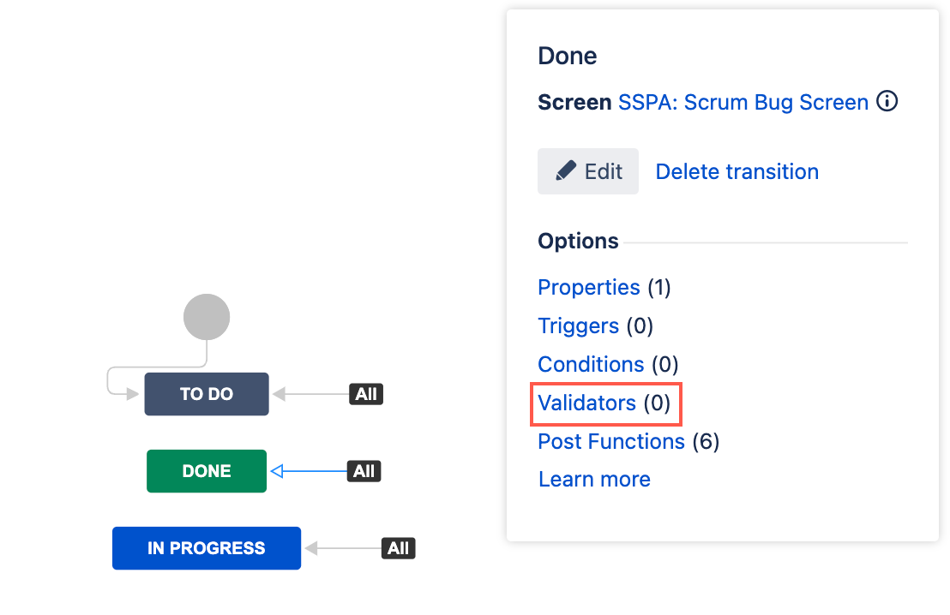Image resolution: width=950 pixels, height=615 pixels.
Task: Click the gray arrowhead right of TO DO
Action: point(279,394)
